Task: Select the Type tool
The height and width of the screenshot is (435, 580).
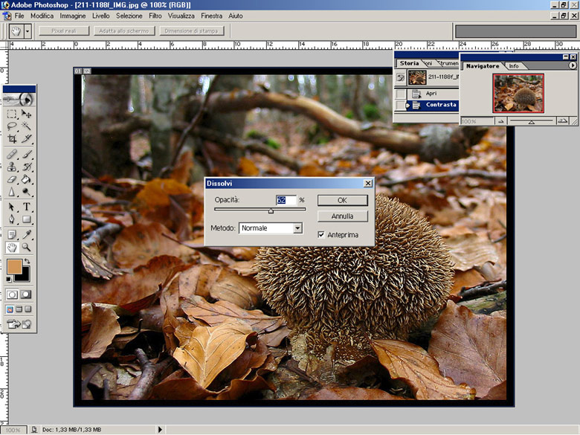Action: [27, 206]
